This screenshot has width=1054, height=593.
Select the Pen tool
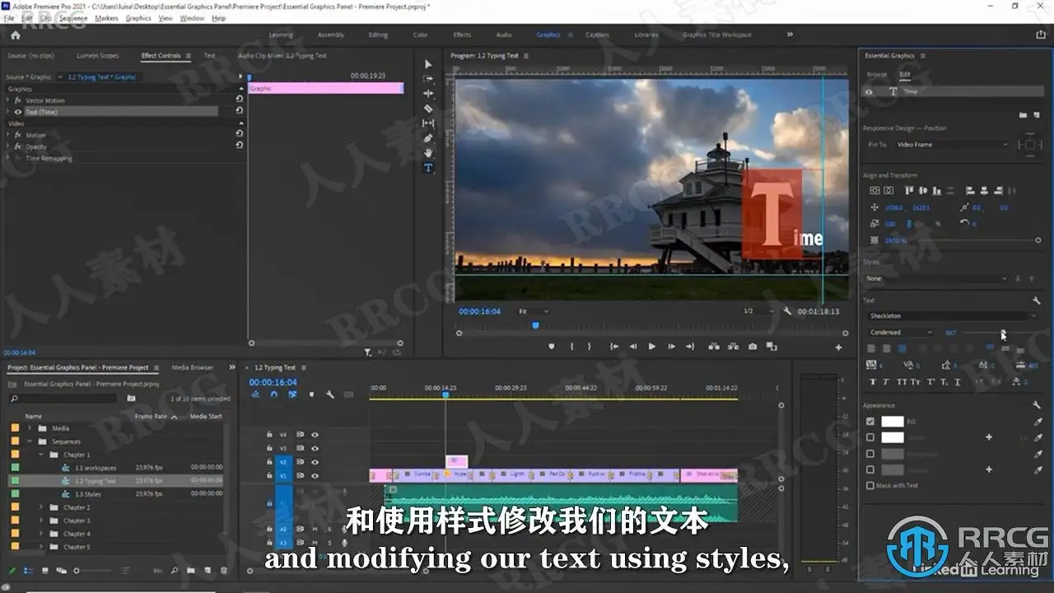point(427,138)
